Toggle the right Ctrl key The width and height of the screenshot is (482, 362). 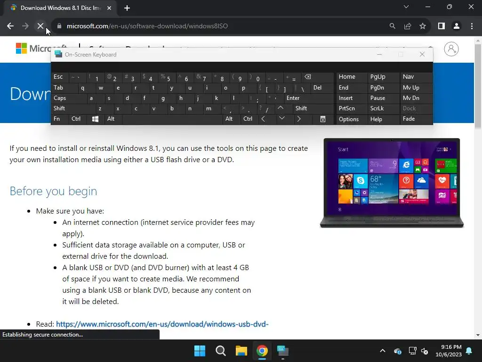pyautogui.click(x=249, y=119)
